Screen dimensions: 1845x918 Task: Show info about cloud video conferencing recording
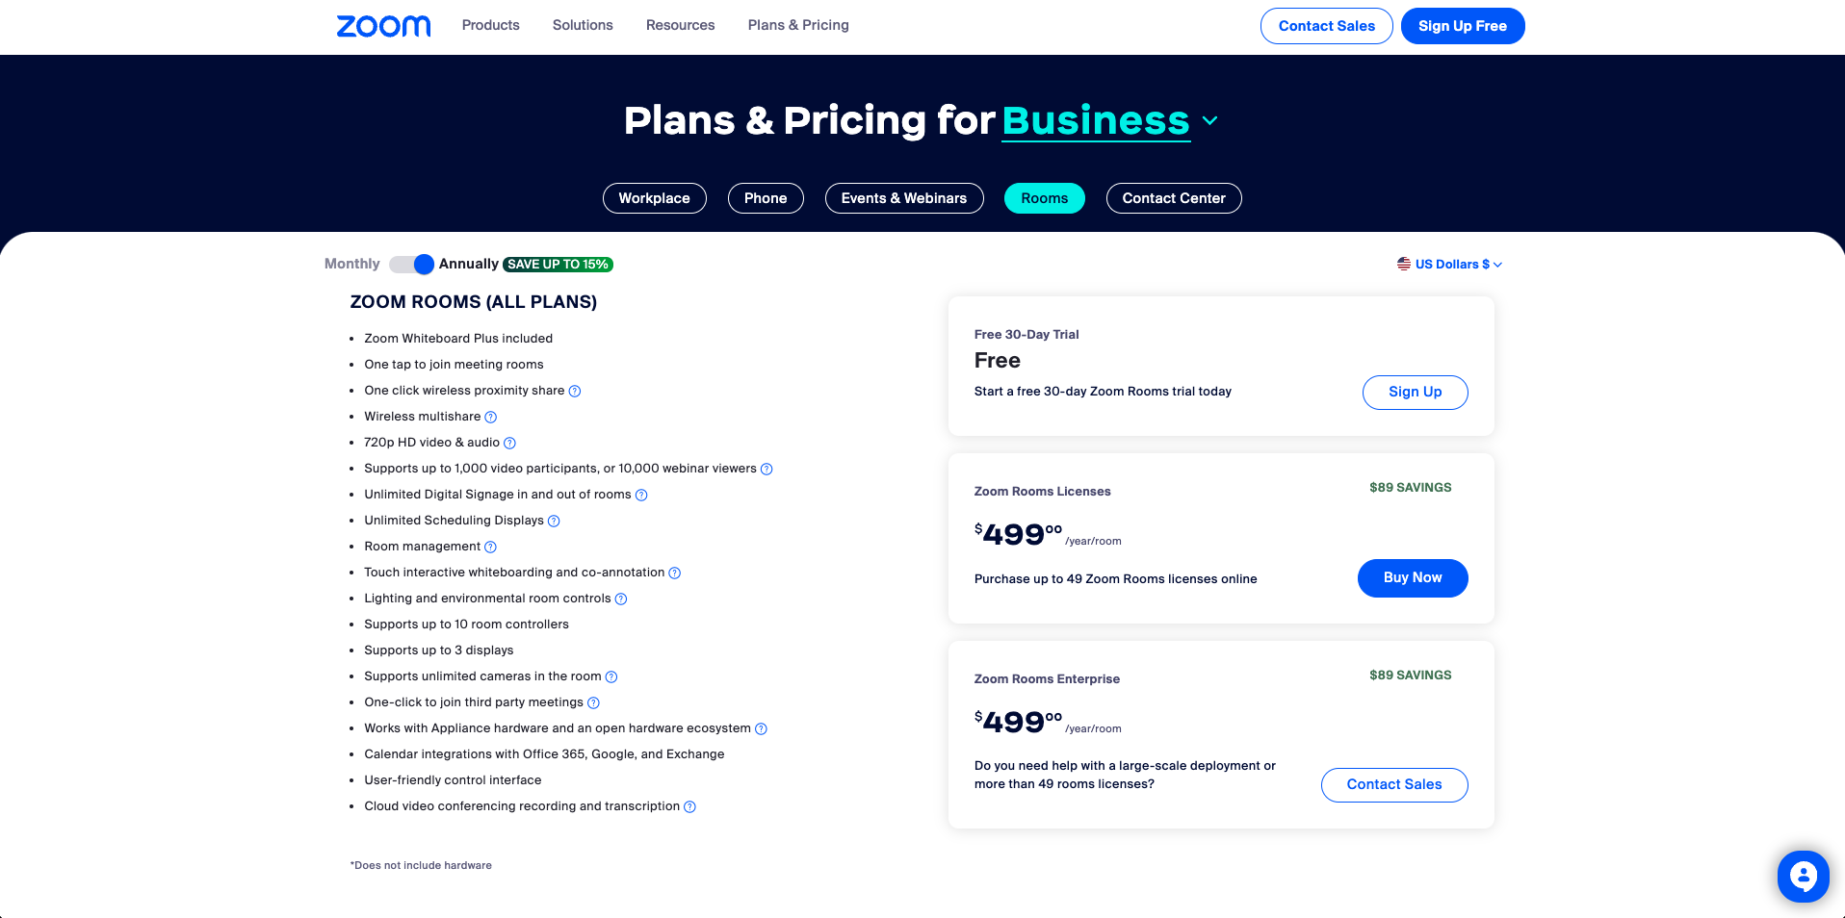[689, 806]
